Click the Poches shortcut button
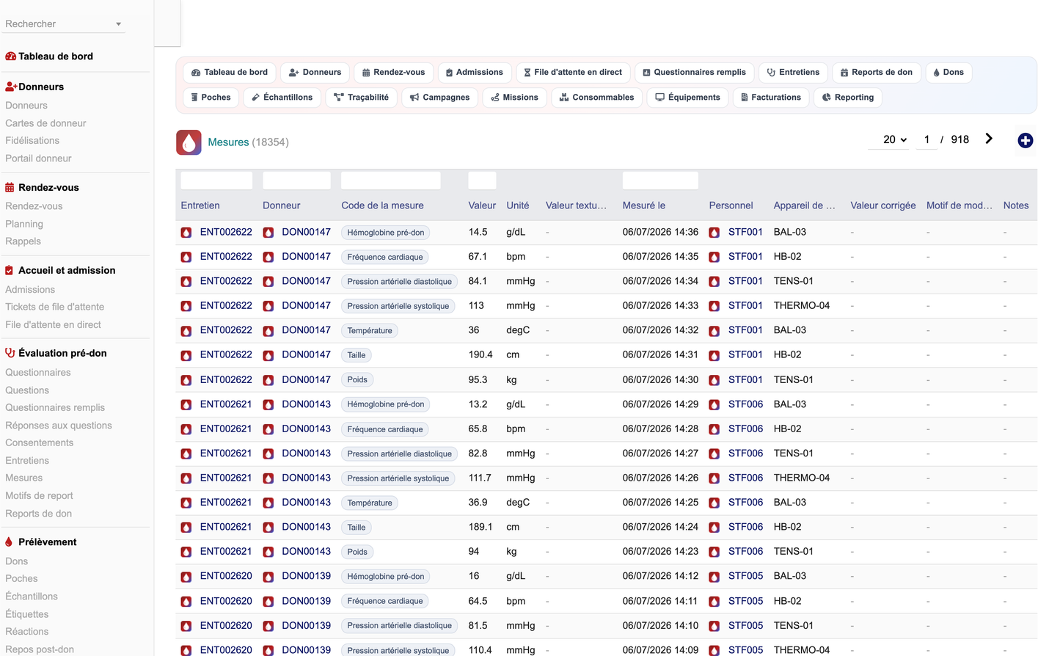The width and height of the screenshot is (1060, 656). click(211, 98)
